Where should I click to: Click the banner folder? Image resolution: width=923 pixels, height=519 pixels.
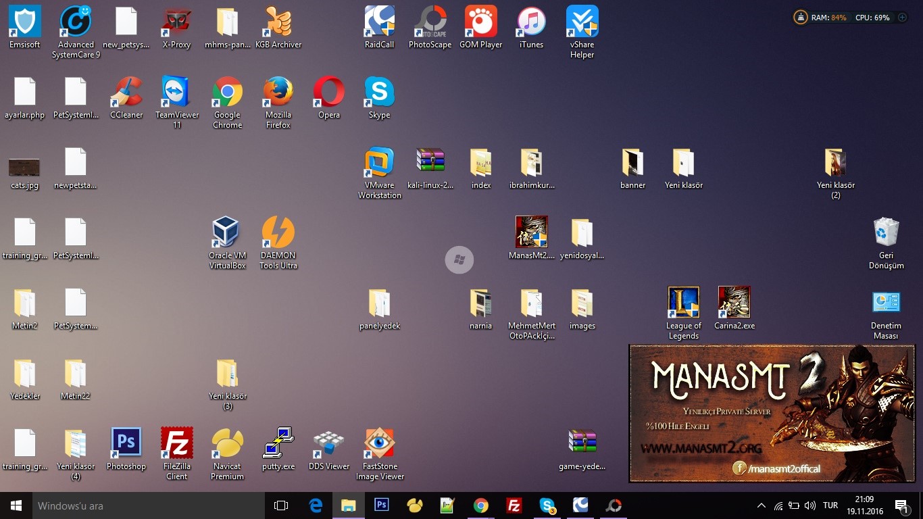(x=633, y=168)
